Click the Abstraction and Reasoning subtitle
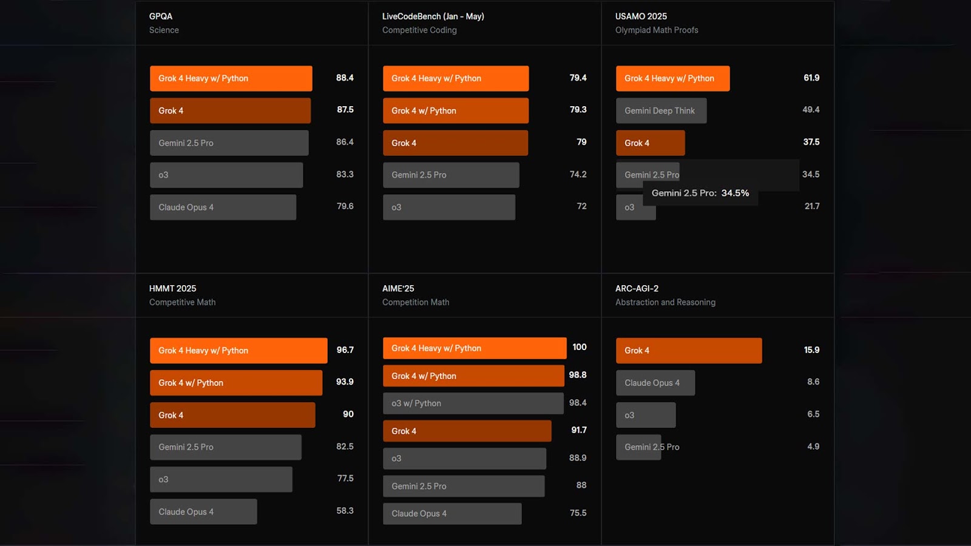Image resolution: width=971 pixels, height=546 pixels. click(x=665, y=302)
